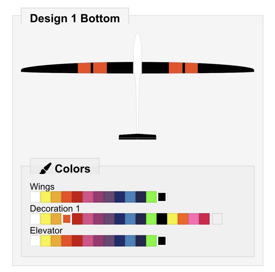Set Wings to steel blue

[x=130, y=197]
